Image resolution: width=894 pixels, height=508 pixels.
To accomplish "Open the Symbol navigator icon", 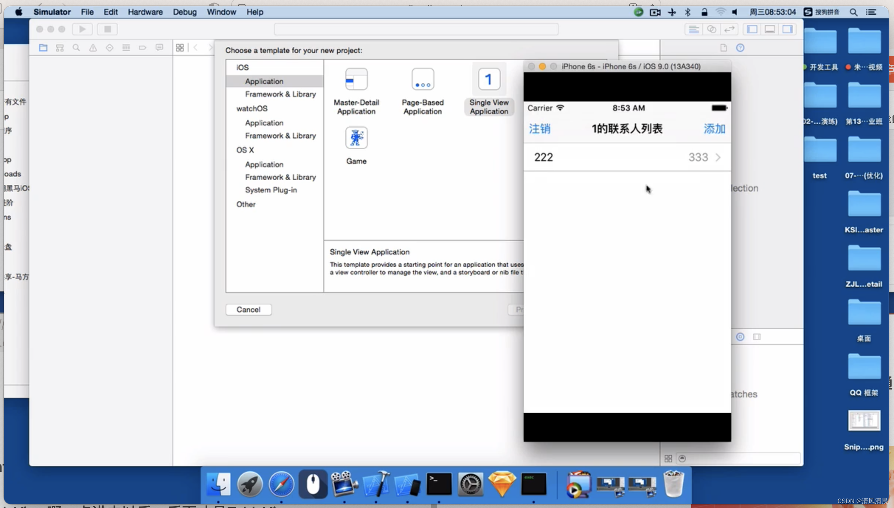I will coord(60,48).
